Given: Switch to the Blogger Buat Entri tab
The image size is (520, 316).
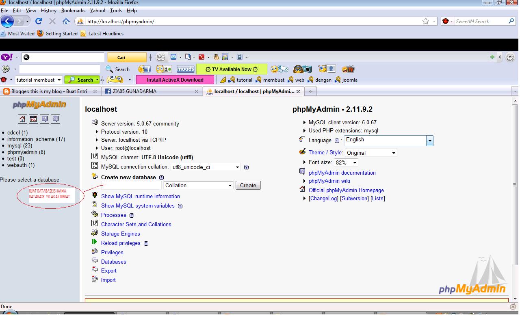Looking at the screenshot, I should click(50, 91).
